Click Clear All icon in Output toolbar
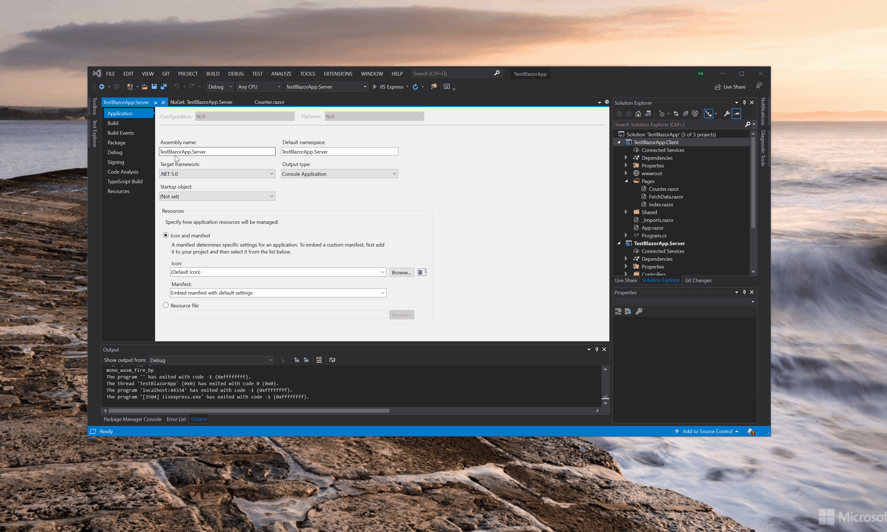Image resolution: width=887 pixels, height=532 pixels. [x=319, y=360]
